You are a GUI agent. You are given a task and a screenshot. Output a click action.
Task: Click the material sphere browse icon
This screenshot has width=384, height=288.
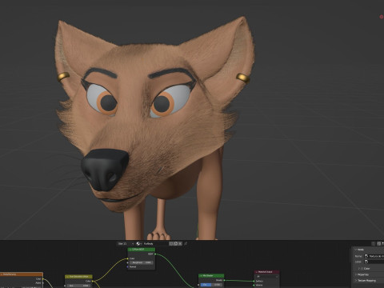pos(138,243)
